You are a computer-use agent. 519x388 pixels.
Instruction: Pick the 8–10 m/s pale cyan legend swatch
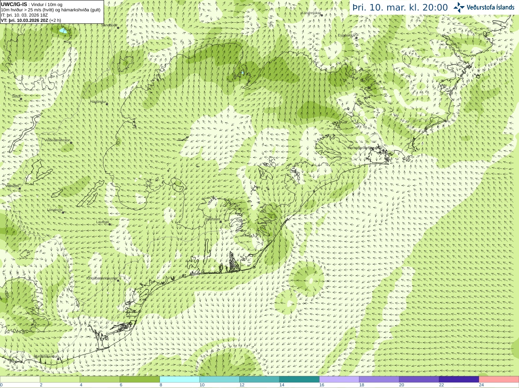click(180, 379)
